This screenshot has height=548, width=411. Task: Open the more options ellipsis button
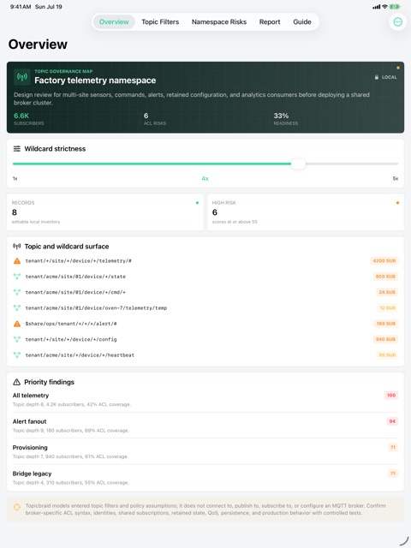[x=397, y=22]
